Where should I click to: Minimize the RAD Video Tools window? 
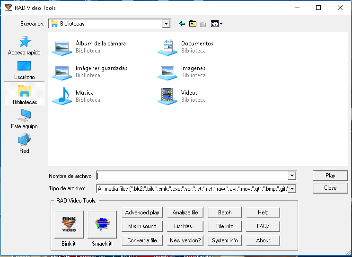[x=297, y=8]
